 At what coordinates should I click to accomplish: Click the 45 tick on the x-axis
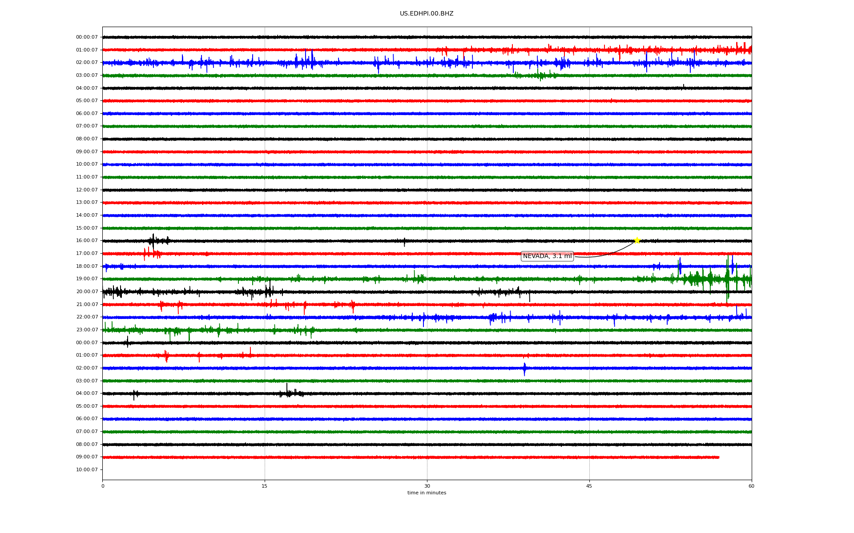(589, 486)
